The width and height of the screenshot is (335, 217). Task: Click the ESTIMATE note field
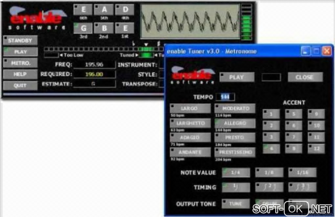click(x=94, y=84)
